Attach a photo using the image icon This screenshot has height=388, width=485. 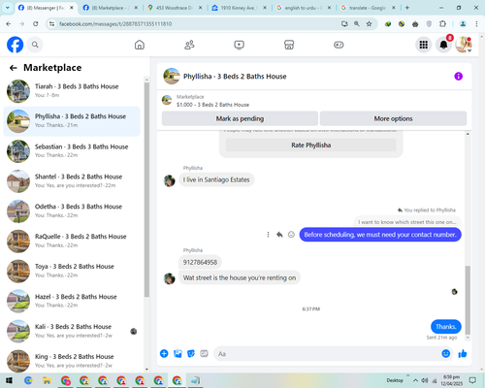point(178,353)
